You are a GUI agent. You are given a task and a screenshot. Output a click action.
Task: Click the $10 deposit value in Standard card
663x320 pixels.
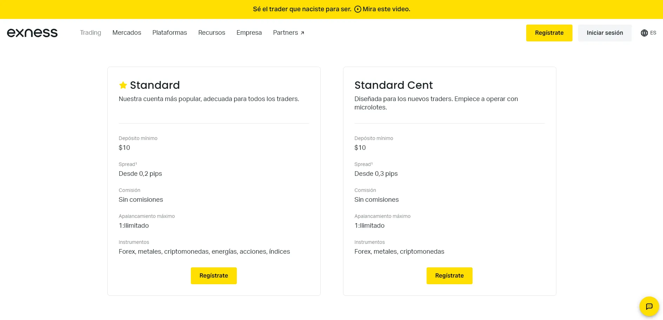(x=124, y=148)
